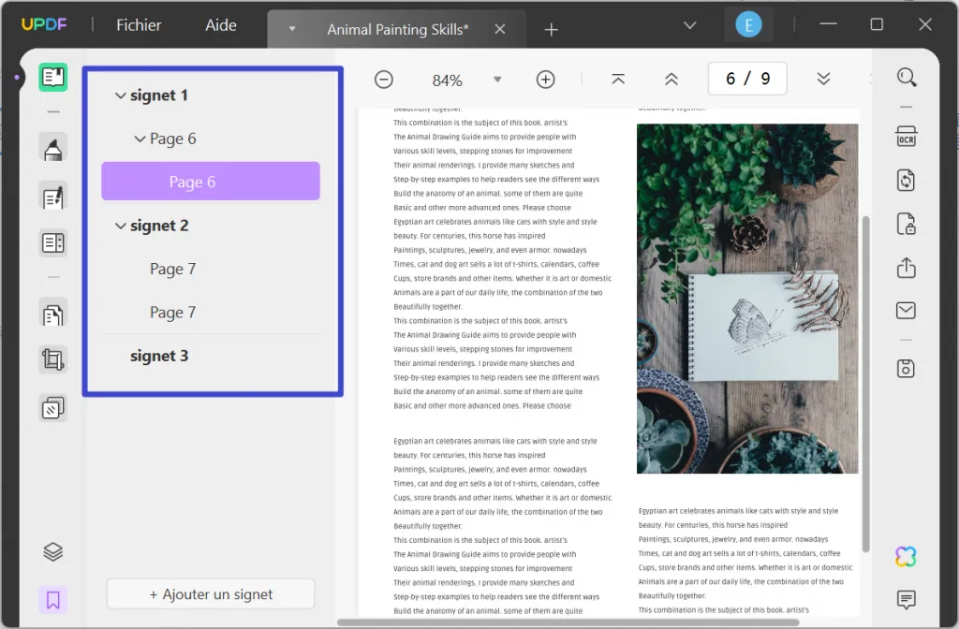Open the zoom level dropdown
This screenshot has height=629, width=959.
pyautogui.click(x=497, y=80)
